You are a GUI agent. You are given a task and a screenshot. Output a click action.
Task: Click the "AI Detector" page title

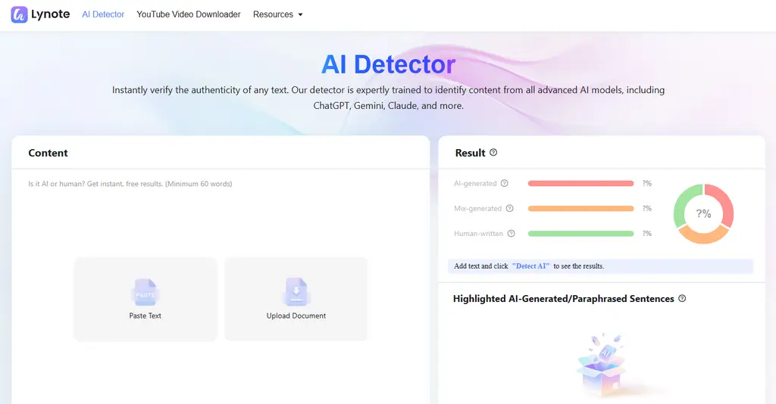(388, 64)
